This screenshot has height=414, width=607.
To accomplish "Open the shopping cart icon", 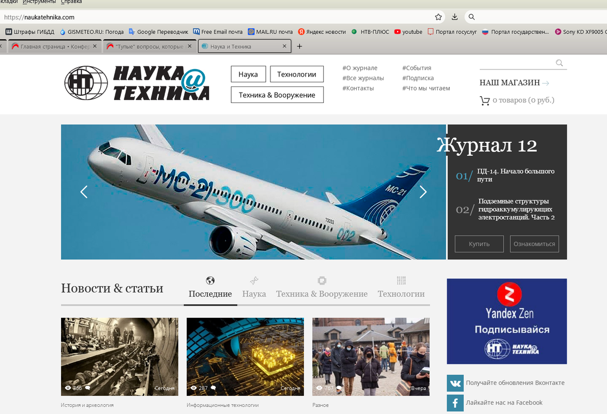I will (x=484, y=101).
